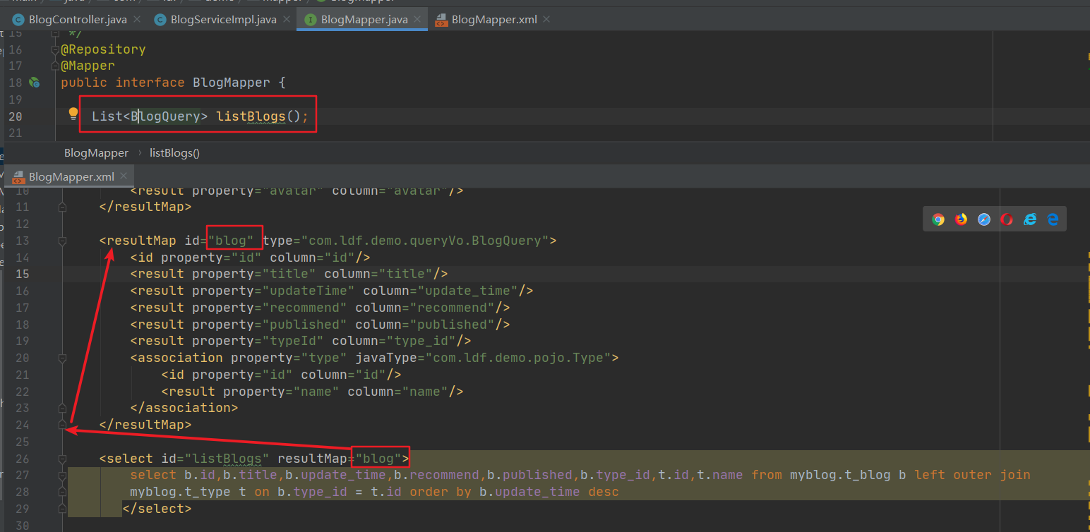Click line number 13 in XML editor gutter
The height and width of the screenshot is (532, 1090).
22,241
